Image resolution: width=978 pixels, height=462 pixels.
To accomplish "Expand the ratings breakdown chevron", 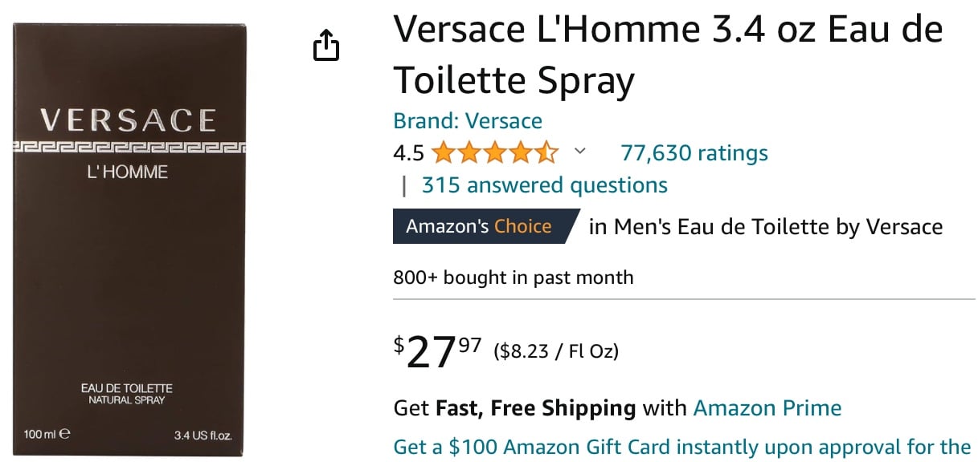I will [580, 151].
